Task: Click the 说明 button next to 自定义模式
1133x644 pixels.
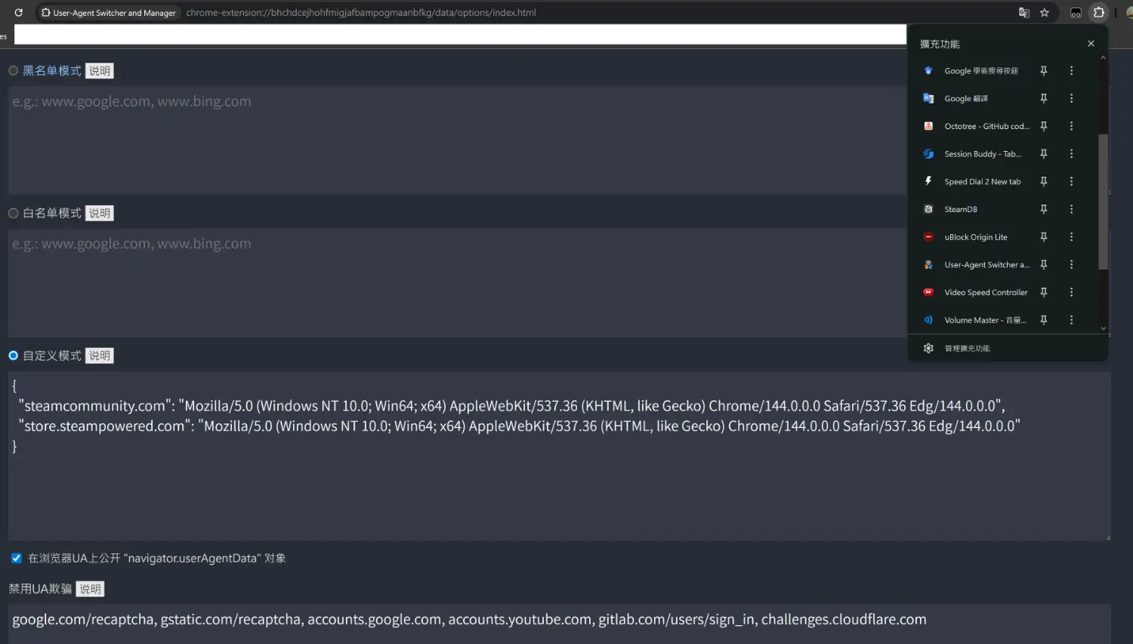Action: 99,356
